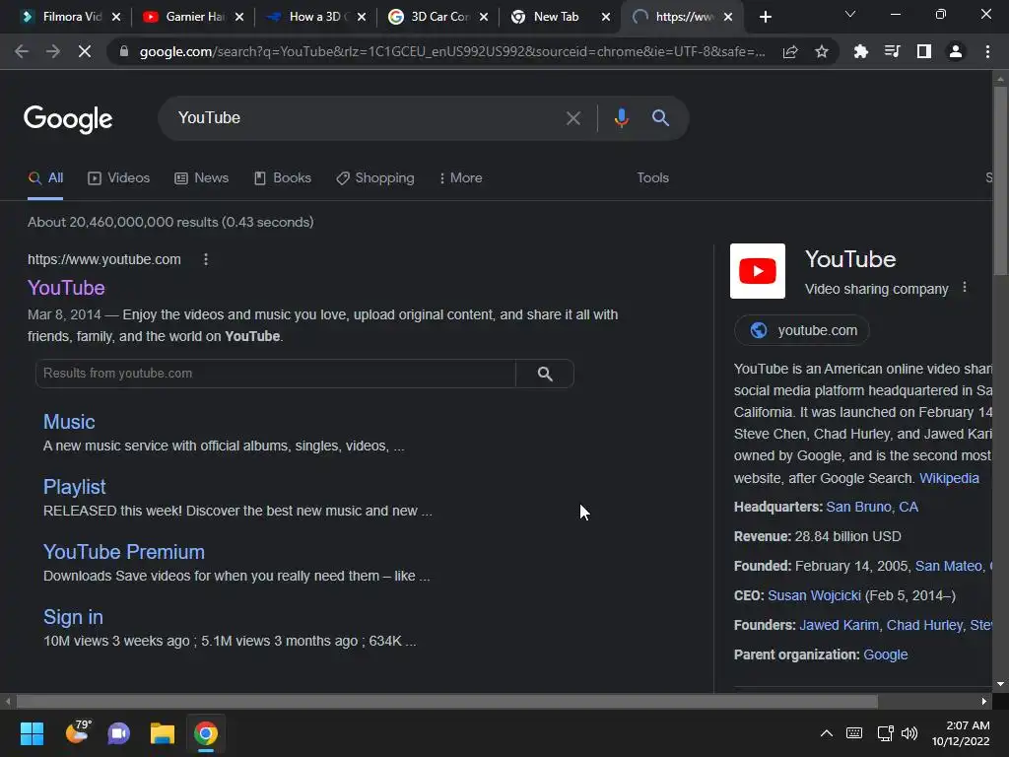Click into the Results from youtube.com field
The image size is (1009, 757).
tap(276, 374)
